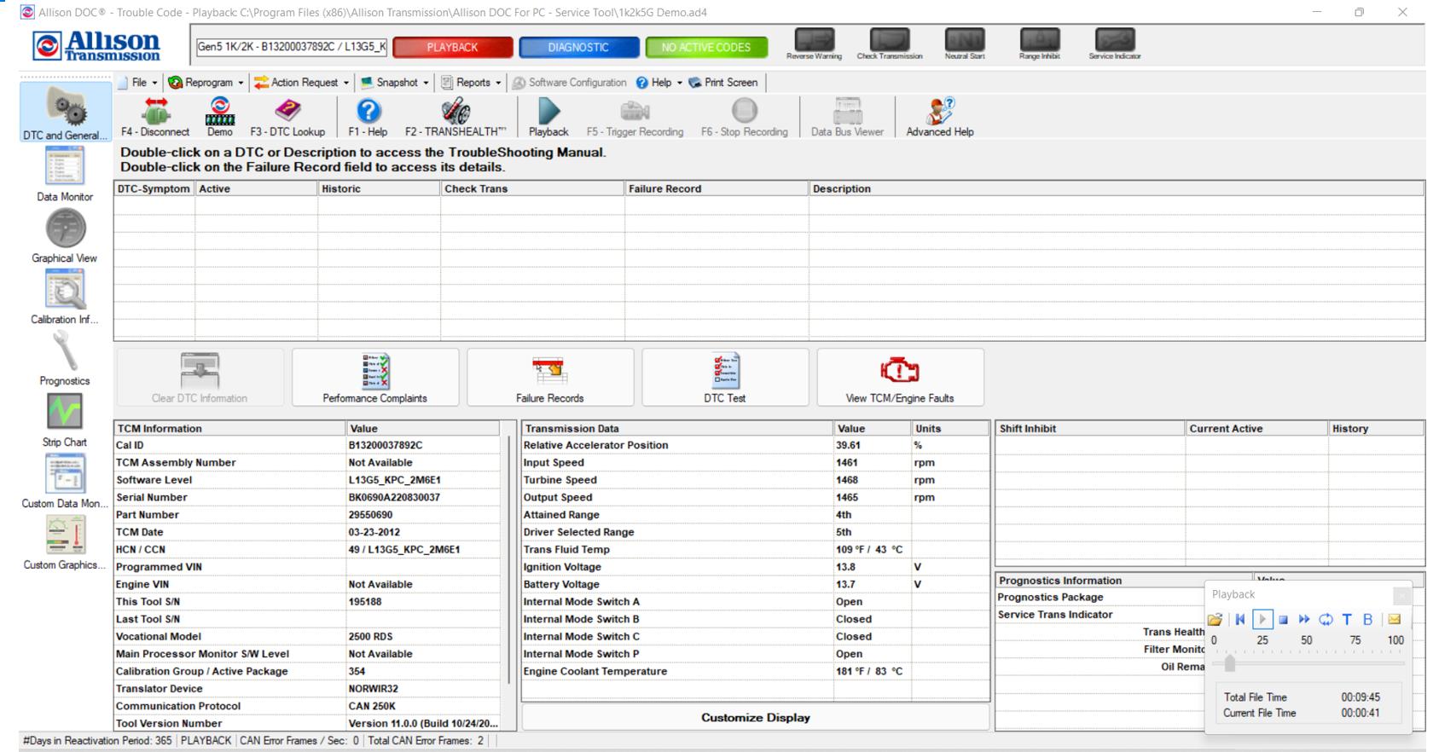Image resolution: width=1439 pixels, height=752 pixels.
Task: Open F1 - Help toolbar icon
Action: [x=368, y=117]
